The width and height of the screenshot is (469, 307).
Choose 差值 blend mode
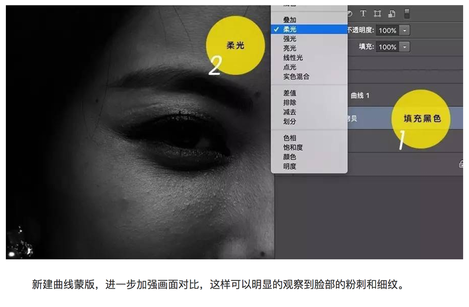pos(309,93)
